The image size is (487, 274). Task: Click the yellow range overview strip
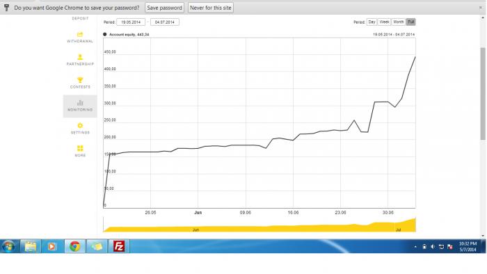click(260, 225)
